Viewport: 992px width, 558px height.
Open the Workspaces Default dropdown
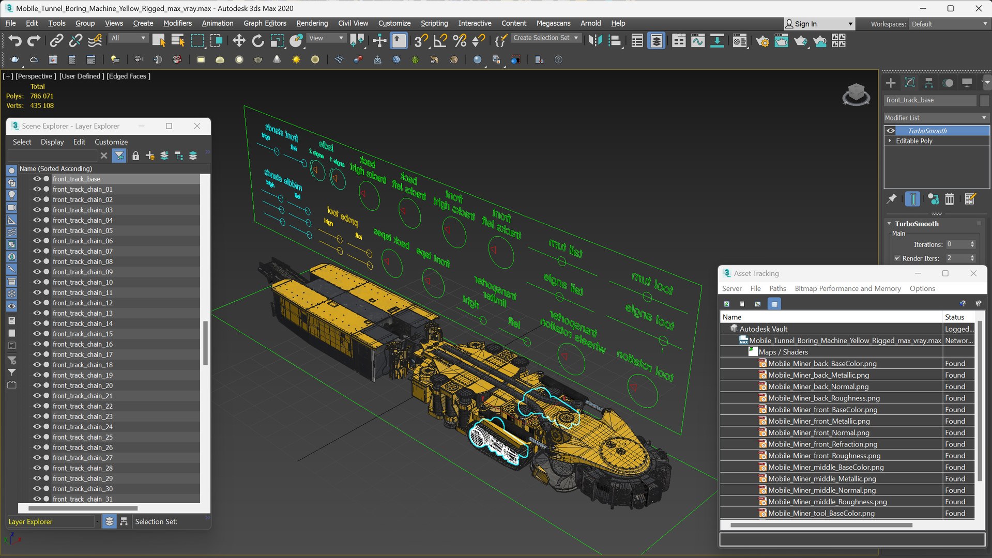click(x=949, y=24)
